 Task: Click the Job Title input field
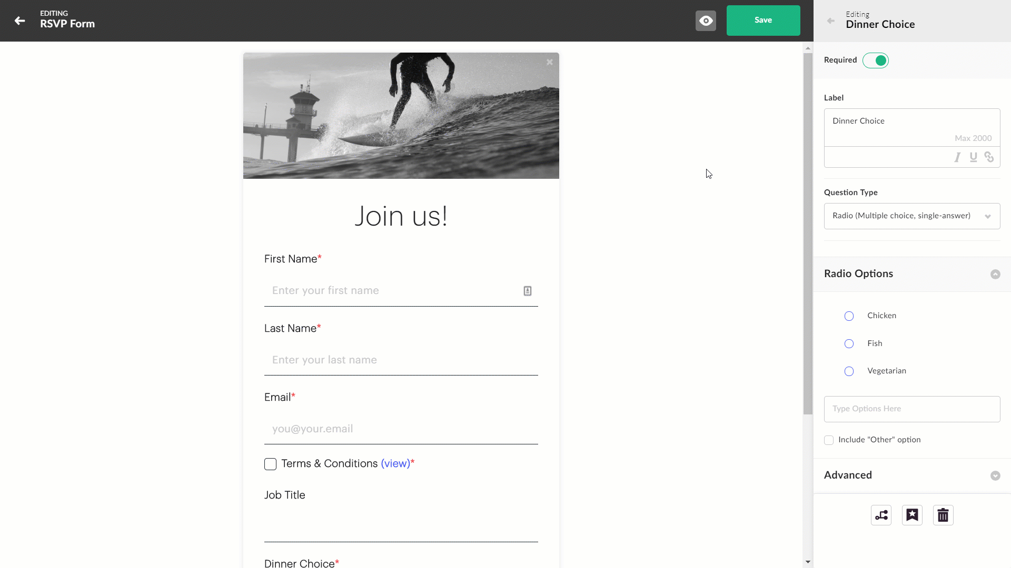point(401,526)
